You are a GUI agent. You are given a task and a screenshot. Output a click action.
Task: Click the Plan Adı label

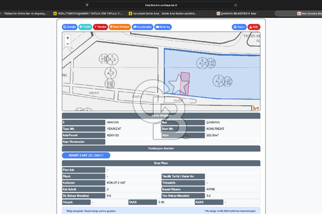(84, 170)
